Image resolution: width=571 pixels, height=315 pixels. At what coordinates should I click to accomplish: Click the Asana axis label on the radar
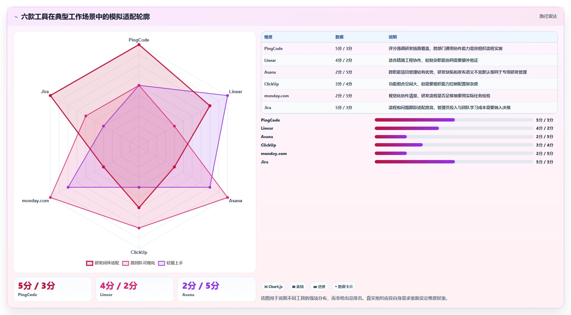[236, 201]
